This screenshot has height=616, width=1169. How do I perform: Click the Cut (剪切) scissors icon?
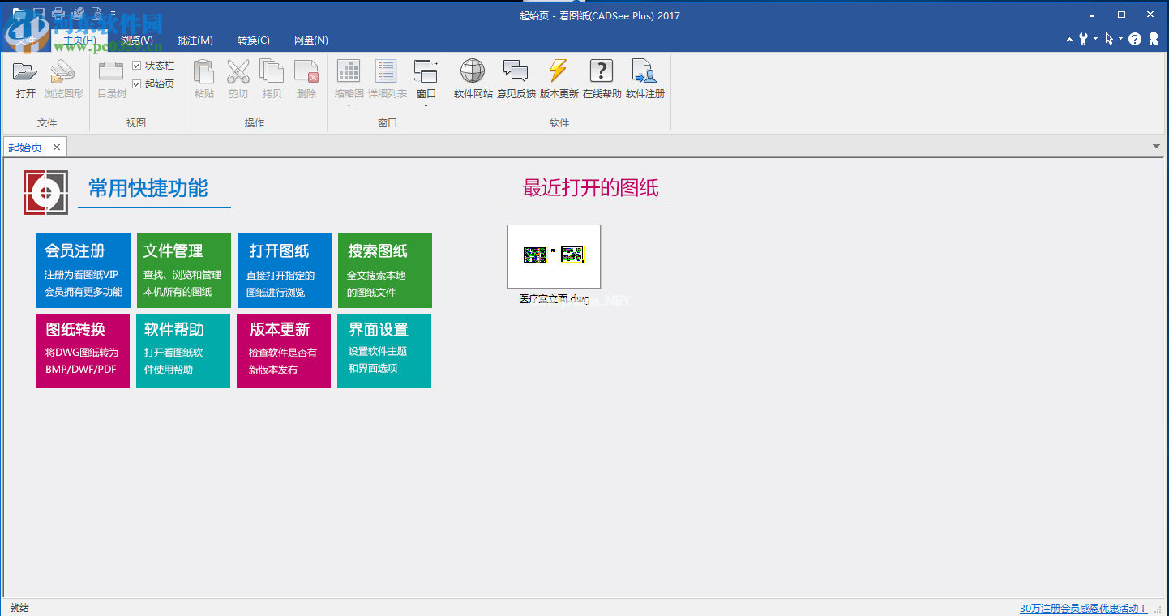coord(238,72)
